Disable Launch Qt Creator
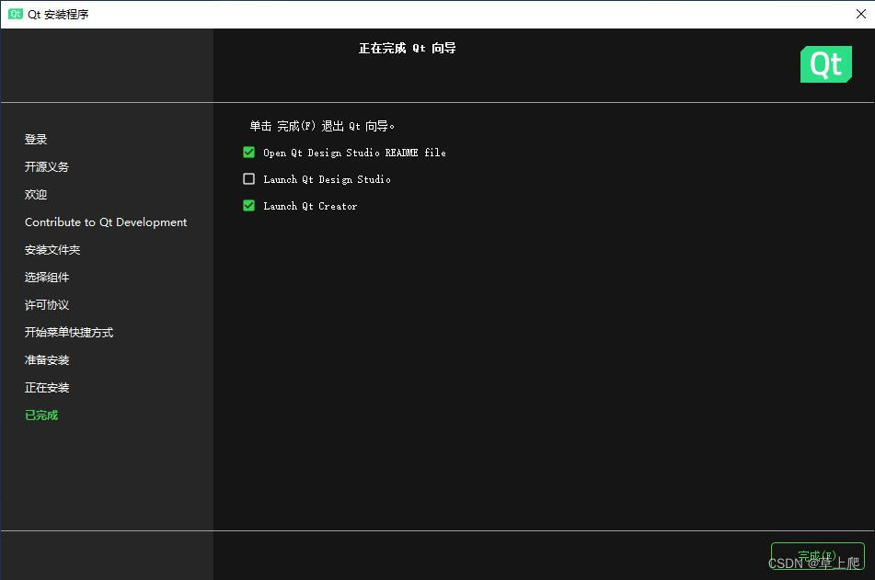Viewport: 875px width, 580px height. 248,206
